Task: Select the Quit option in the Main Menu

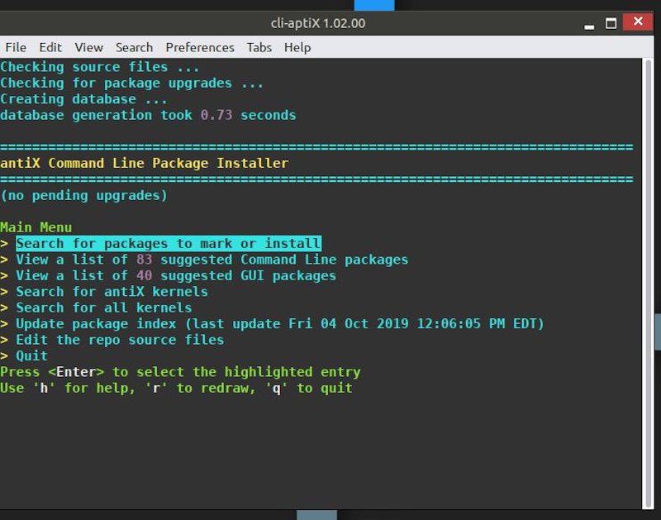Action: [31, 355]
